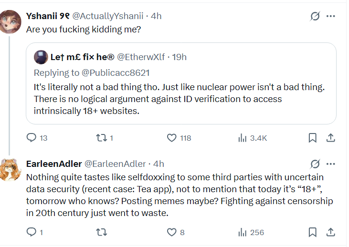Open @ActuallyYshanii profile handle link

tap(107, 16)
